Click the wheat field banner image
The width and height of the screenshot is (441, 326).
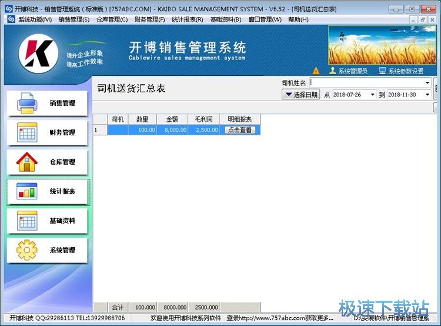coord(382,45)
